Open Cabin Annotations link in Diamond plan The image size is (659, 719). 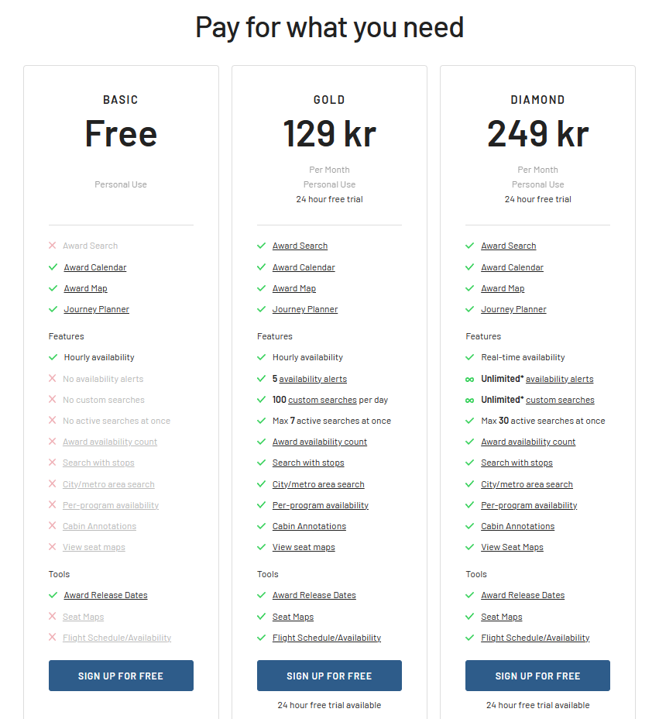pos(517,526)
